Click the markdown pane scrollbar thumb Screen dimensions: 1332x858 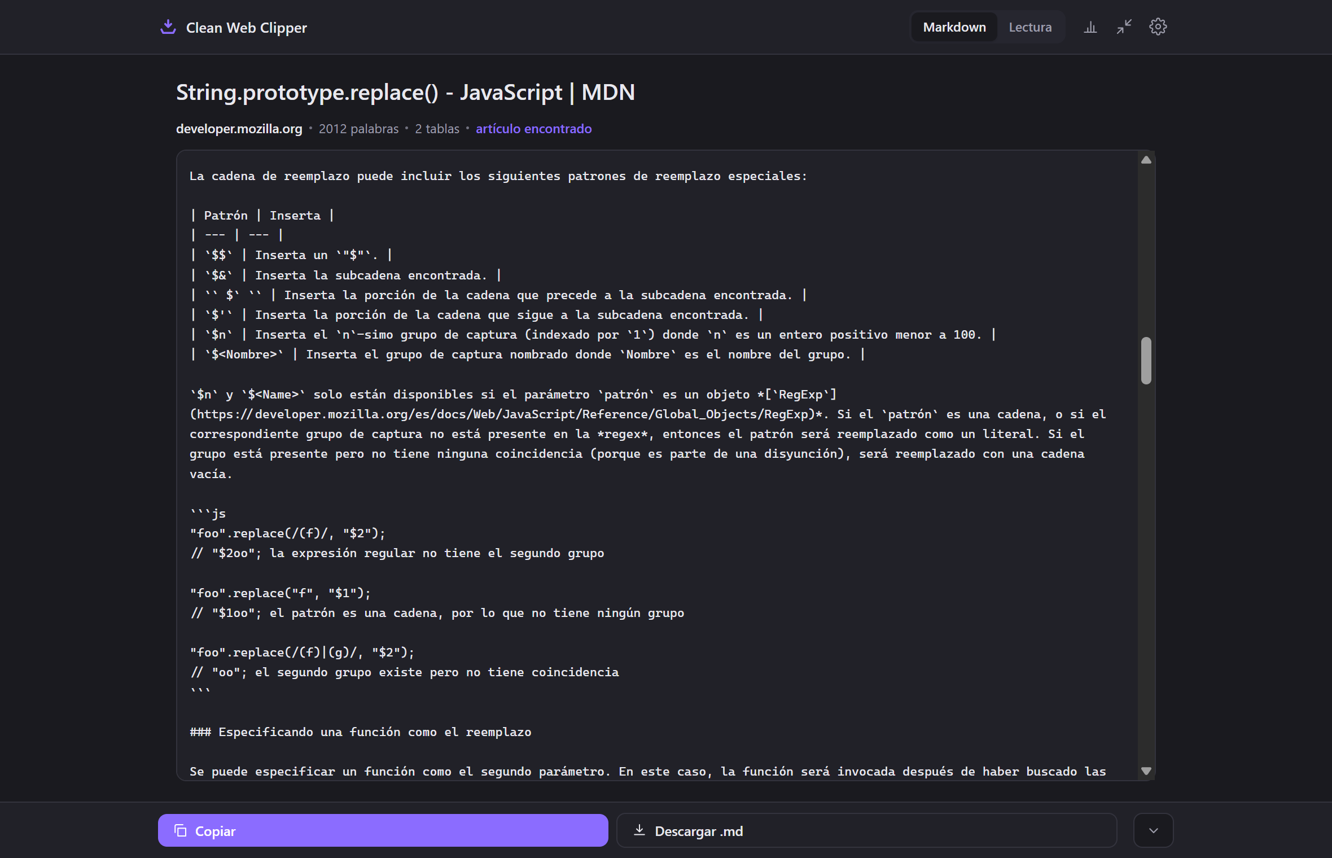click(1146, 361)
